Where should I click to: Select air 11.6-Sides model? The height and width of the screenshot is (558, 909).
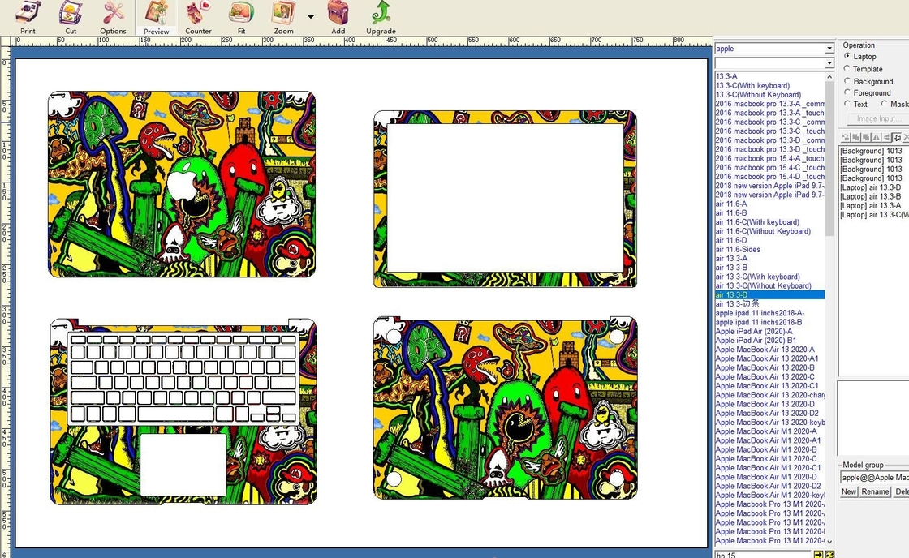click(738, 249)
